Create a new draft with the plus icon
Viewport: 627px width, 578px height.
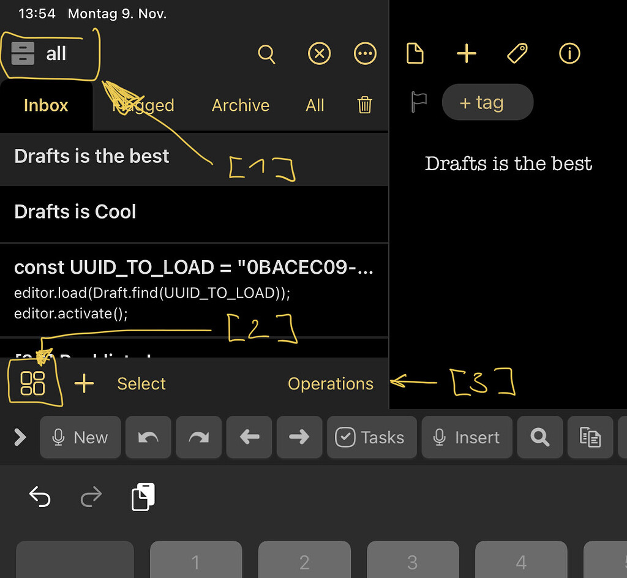pos(467,53)
